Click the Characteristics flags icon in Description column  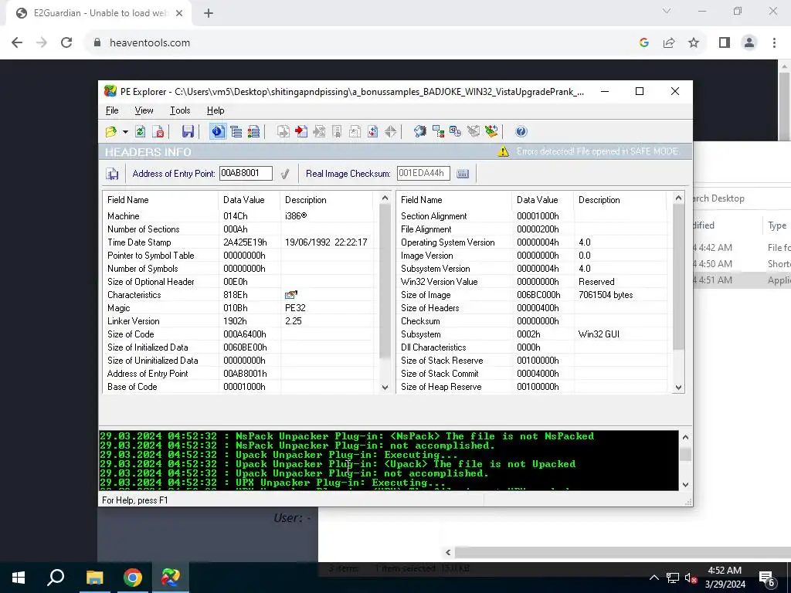[291, 295]
